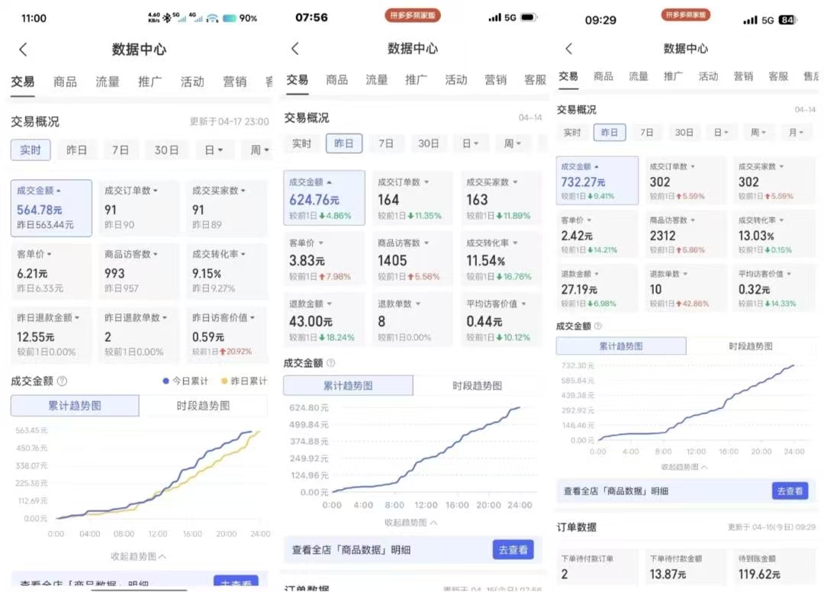The image size is (824, 592).
Task: Tap the back arrow in the 07:56 phone screen
Action: tap(295, 49)
